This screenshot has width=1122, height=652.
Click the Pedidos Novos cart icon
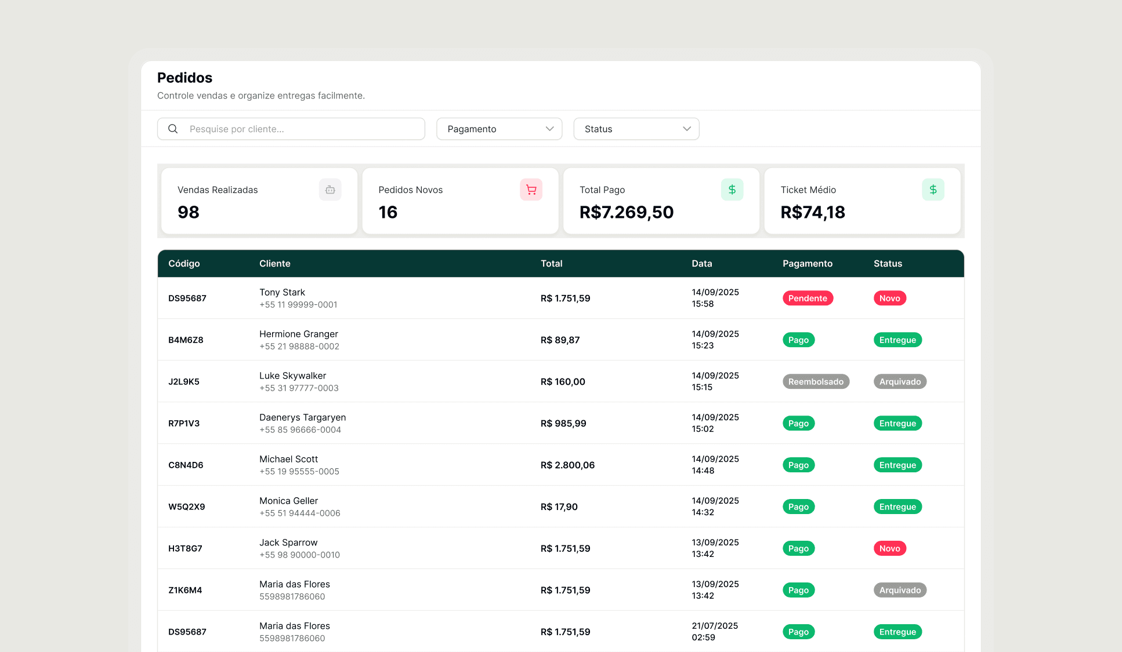click(531, 190)
